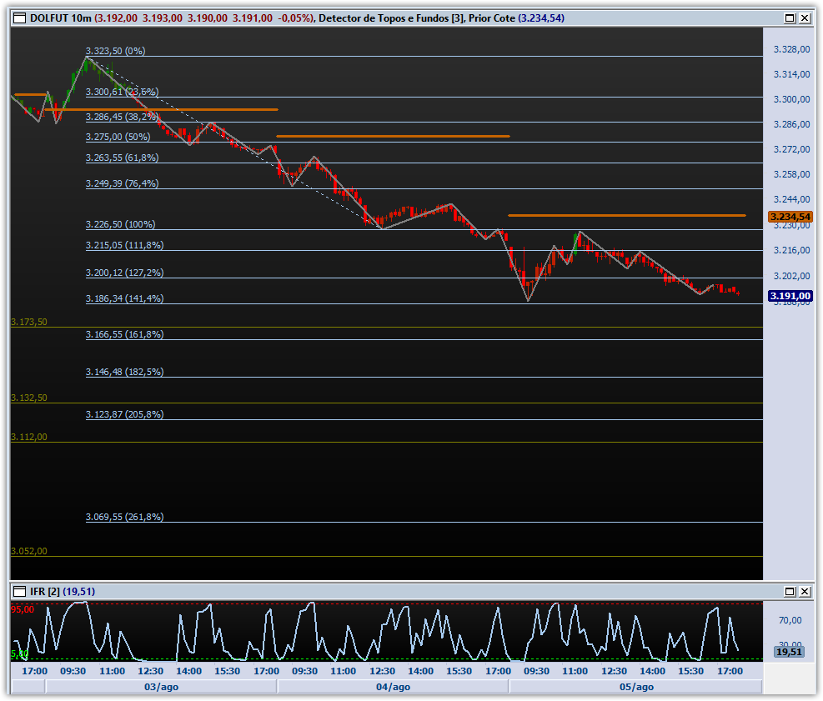
Task: Click the red 95,00 IFR overbought label
Action: click(x=23, y=609)
